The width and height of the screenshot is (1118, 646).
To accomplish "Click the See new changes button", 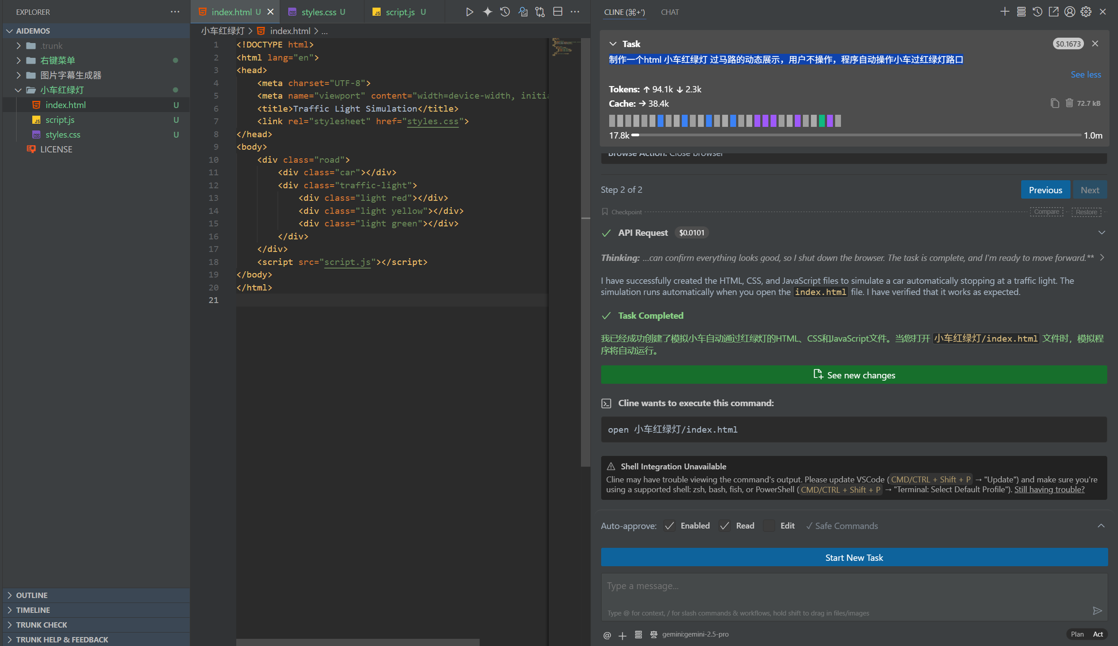I will tap(854, 375).
